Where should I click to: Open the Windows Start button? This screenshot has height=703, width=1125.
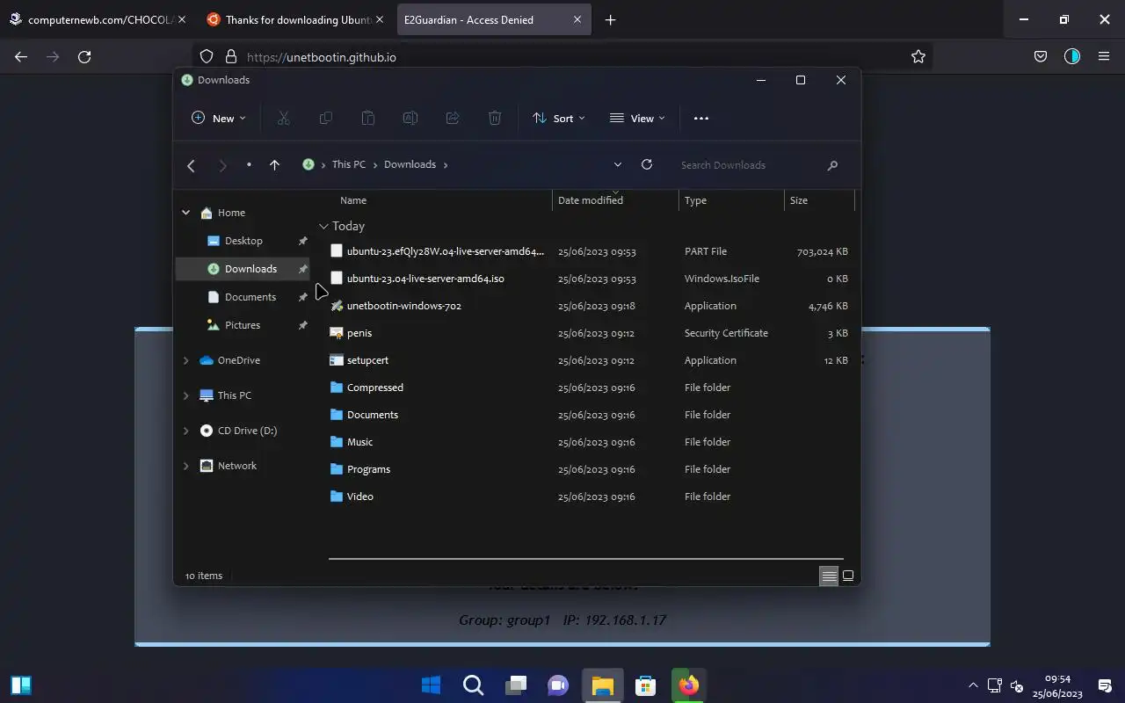click(x=431, y=685)
